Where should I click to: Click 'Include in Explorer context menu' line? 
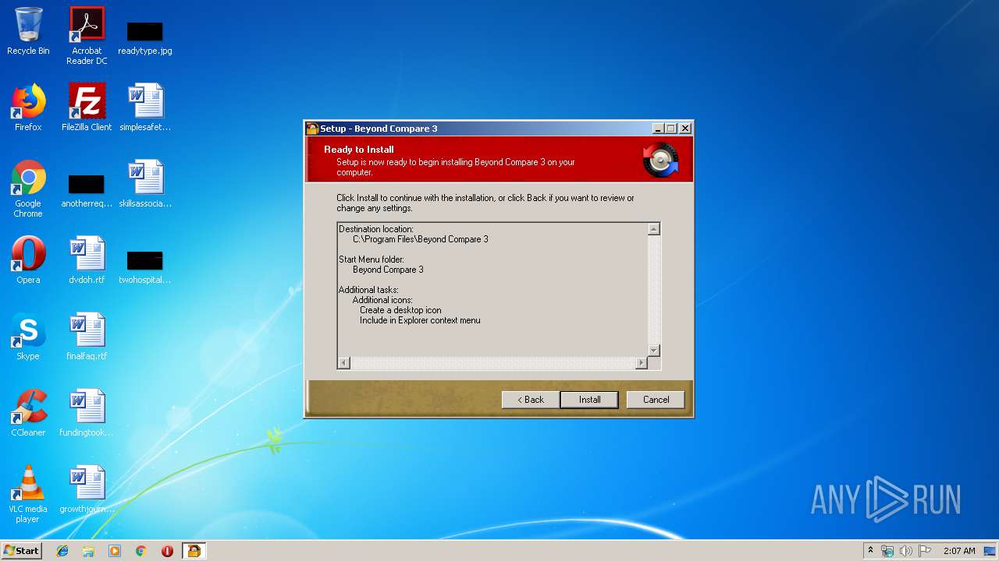pyautogui.click(x=420, y=320)
